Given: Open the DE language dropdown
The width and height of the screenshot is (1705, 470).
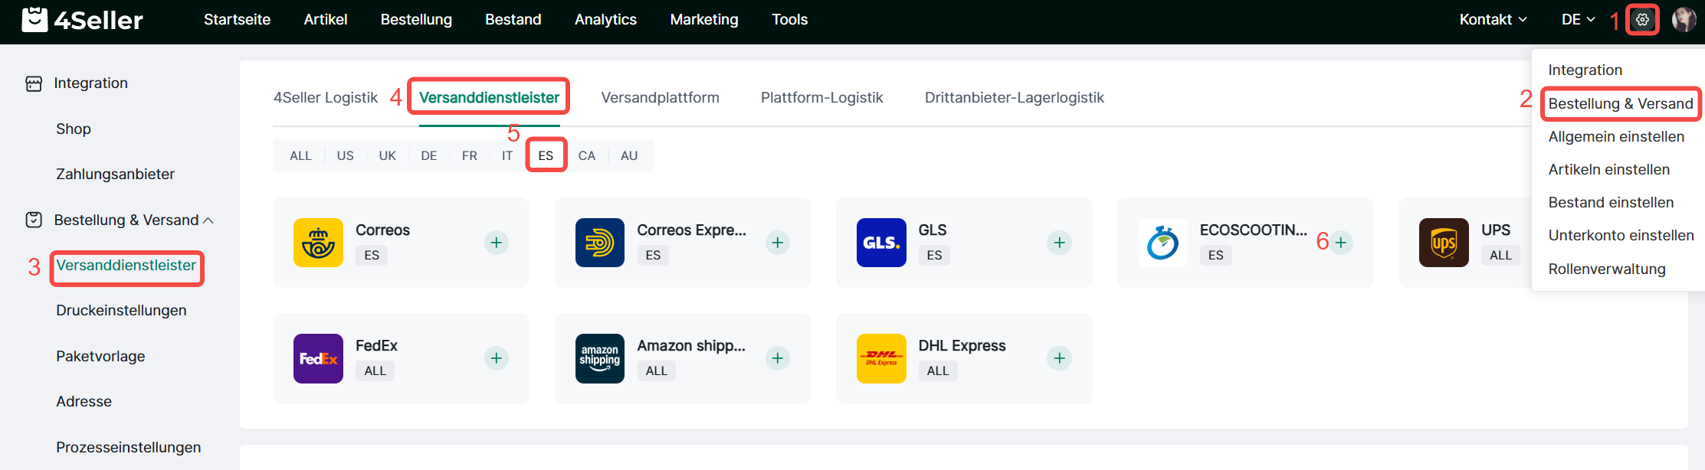Looking at the screenshot, I should pos(1578,20).
